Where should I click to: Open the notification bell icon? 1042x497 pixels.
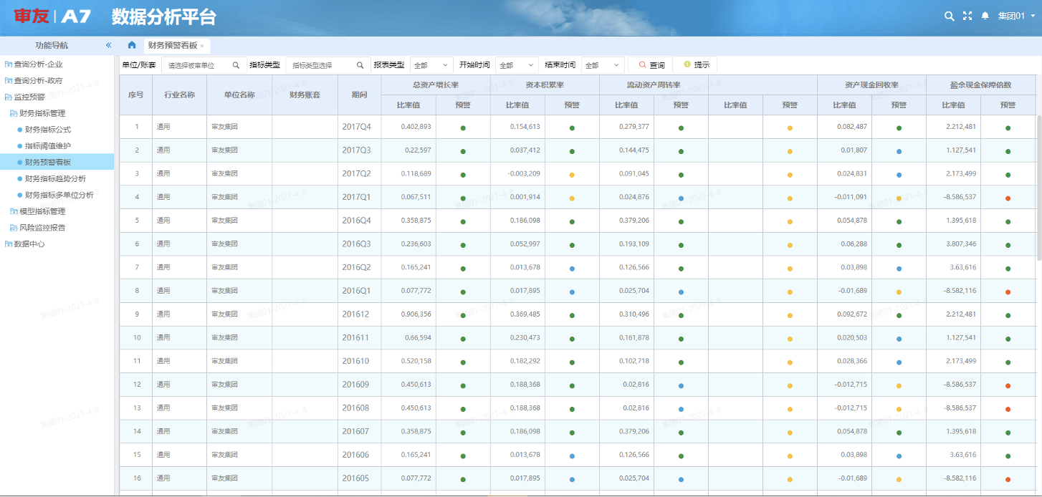click(985, 16)
